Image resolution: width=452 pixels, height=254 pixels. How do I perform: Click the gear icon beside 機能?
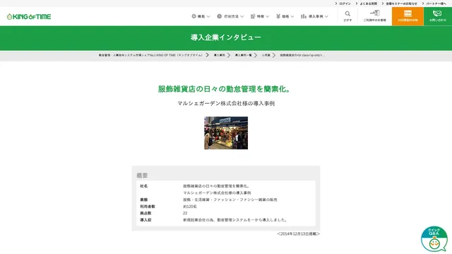(194, 16)
